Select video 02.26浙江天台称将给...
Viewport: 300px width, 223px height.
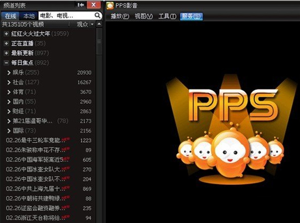coord(35,218)
